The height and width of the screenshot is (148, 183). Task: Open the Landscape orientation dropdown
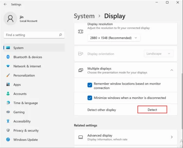click(x=159, y=54)
